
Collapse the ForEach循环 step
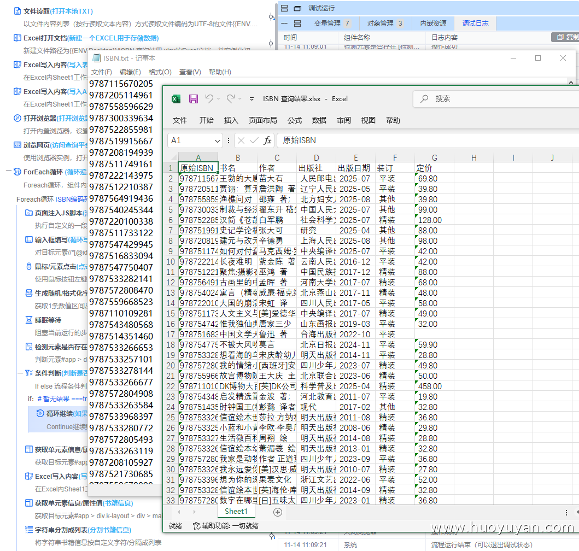coord(9,171)
